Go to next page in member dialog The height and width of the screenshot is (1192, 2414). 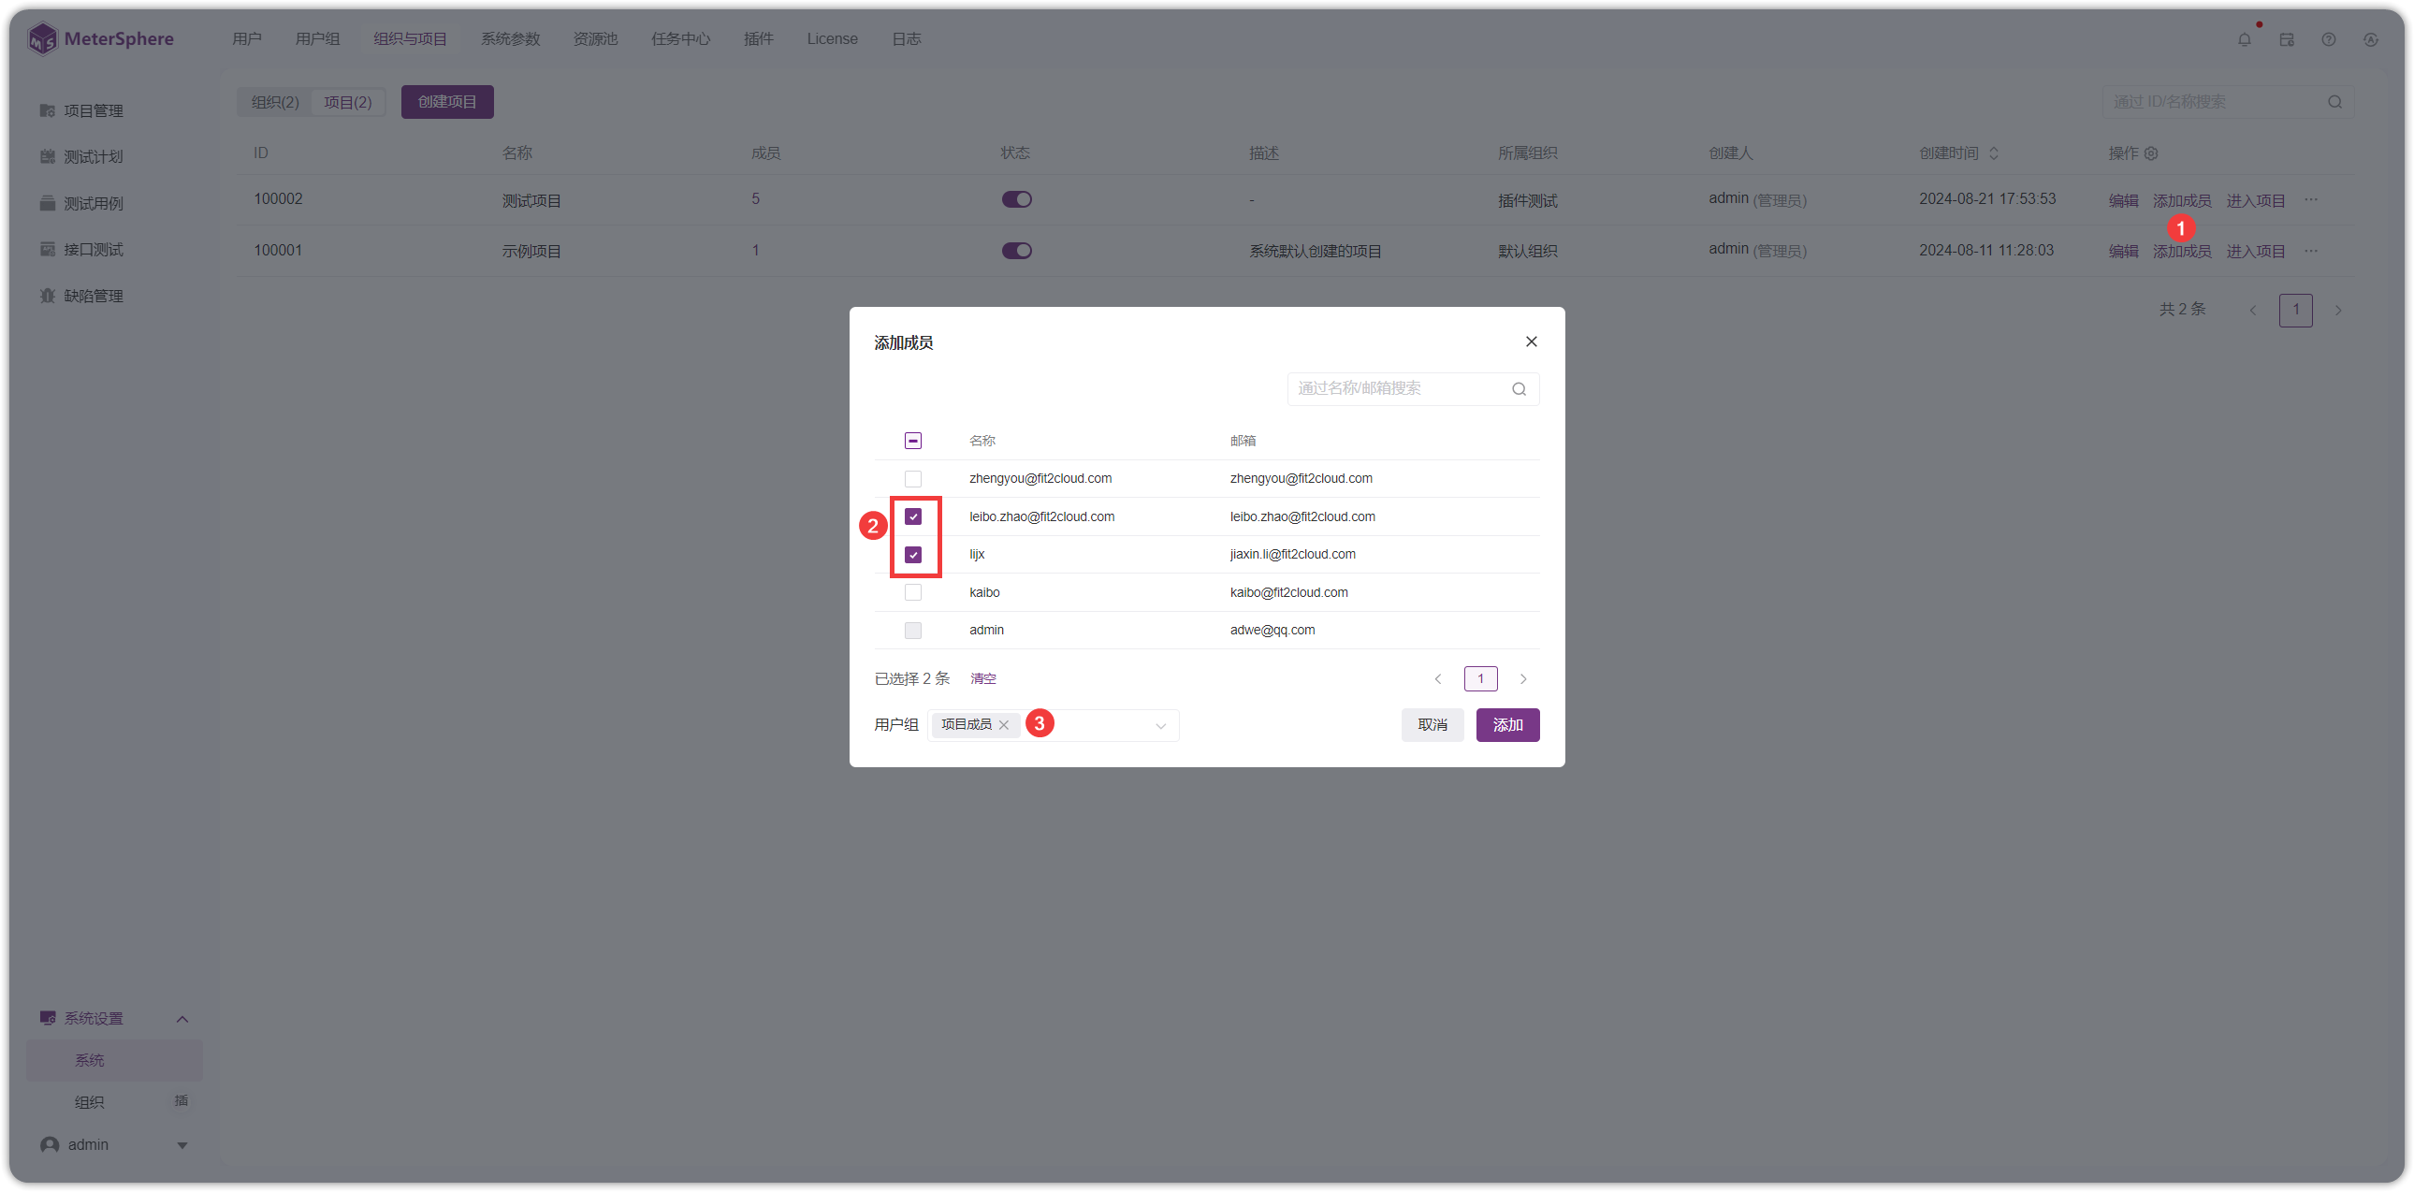pyautogui.click(x=1523, y=679)
